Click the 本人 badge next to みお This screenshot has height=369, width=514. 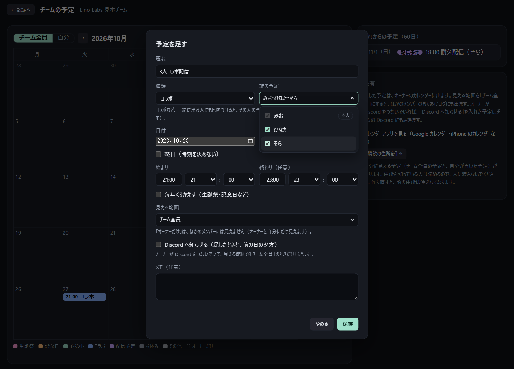(345, 116)
